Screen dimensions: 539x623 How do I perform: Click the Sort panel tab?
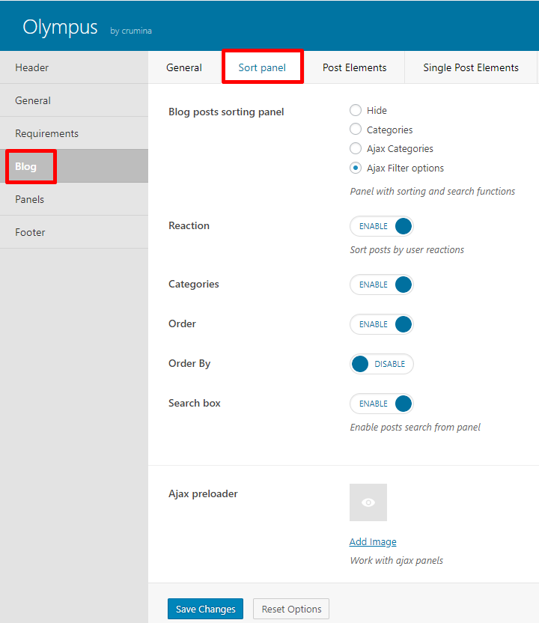(x=262, y=67)
